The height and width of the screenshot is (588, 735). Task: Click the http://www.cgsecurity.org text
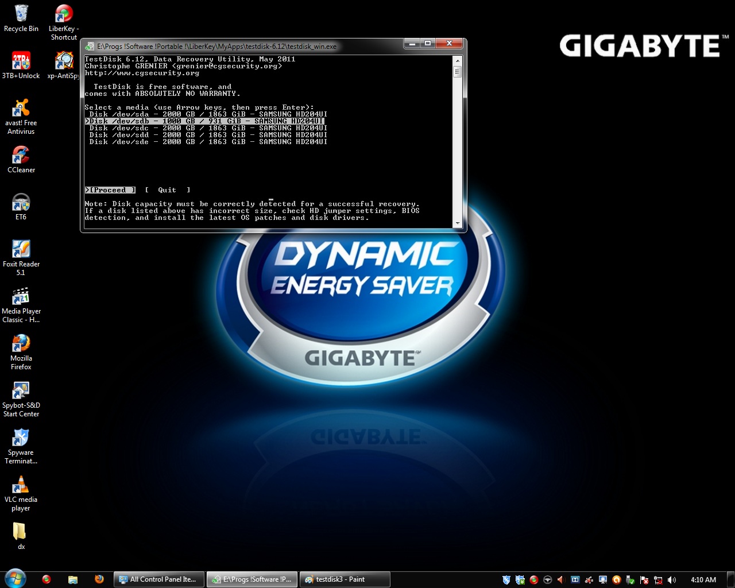point(142,73)
